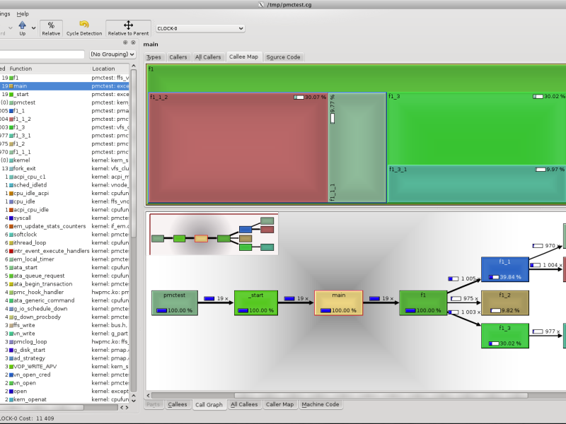Select the f1_1 node in call graph
The height and width of the screenshot is (424, 566).
click(x=505, y=269)
